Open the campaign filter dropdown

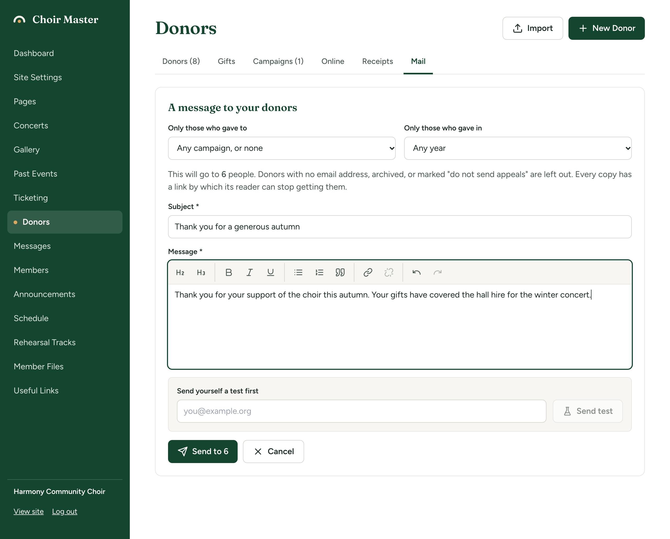click(x=282, y=148)
